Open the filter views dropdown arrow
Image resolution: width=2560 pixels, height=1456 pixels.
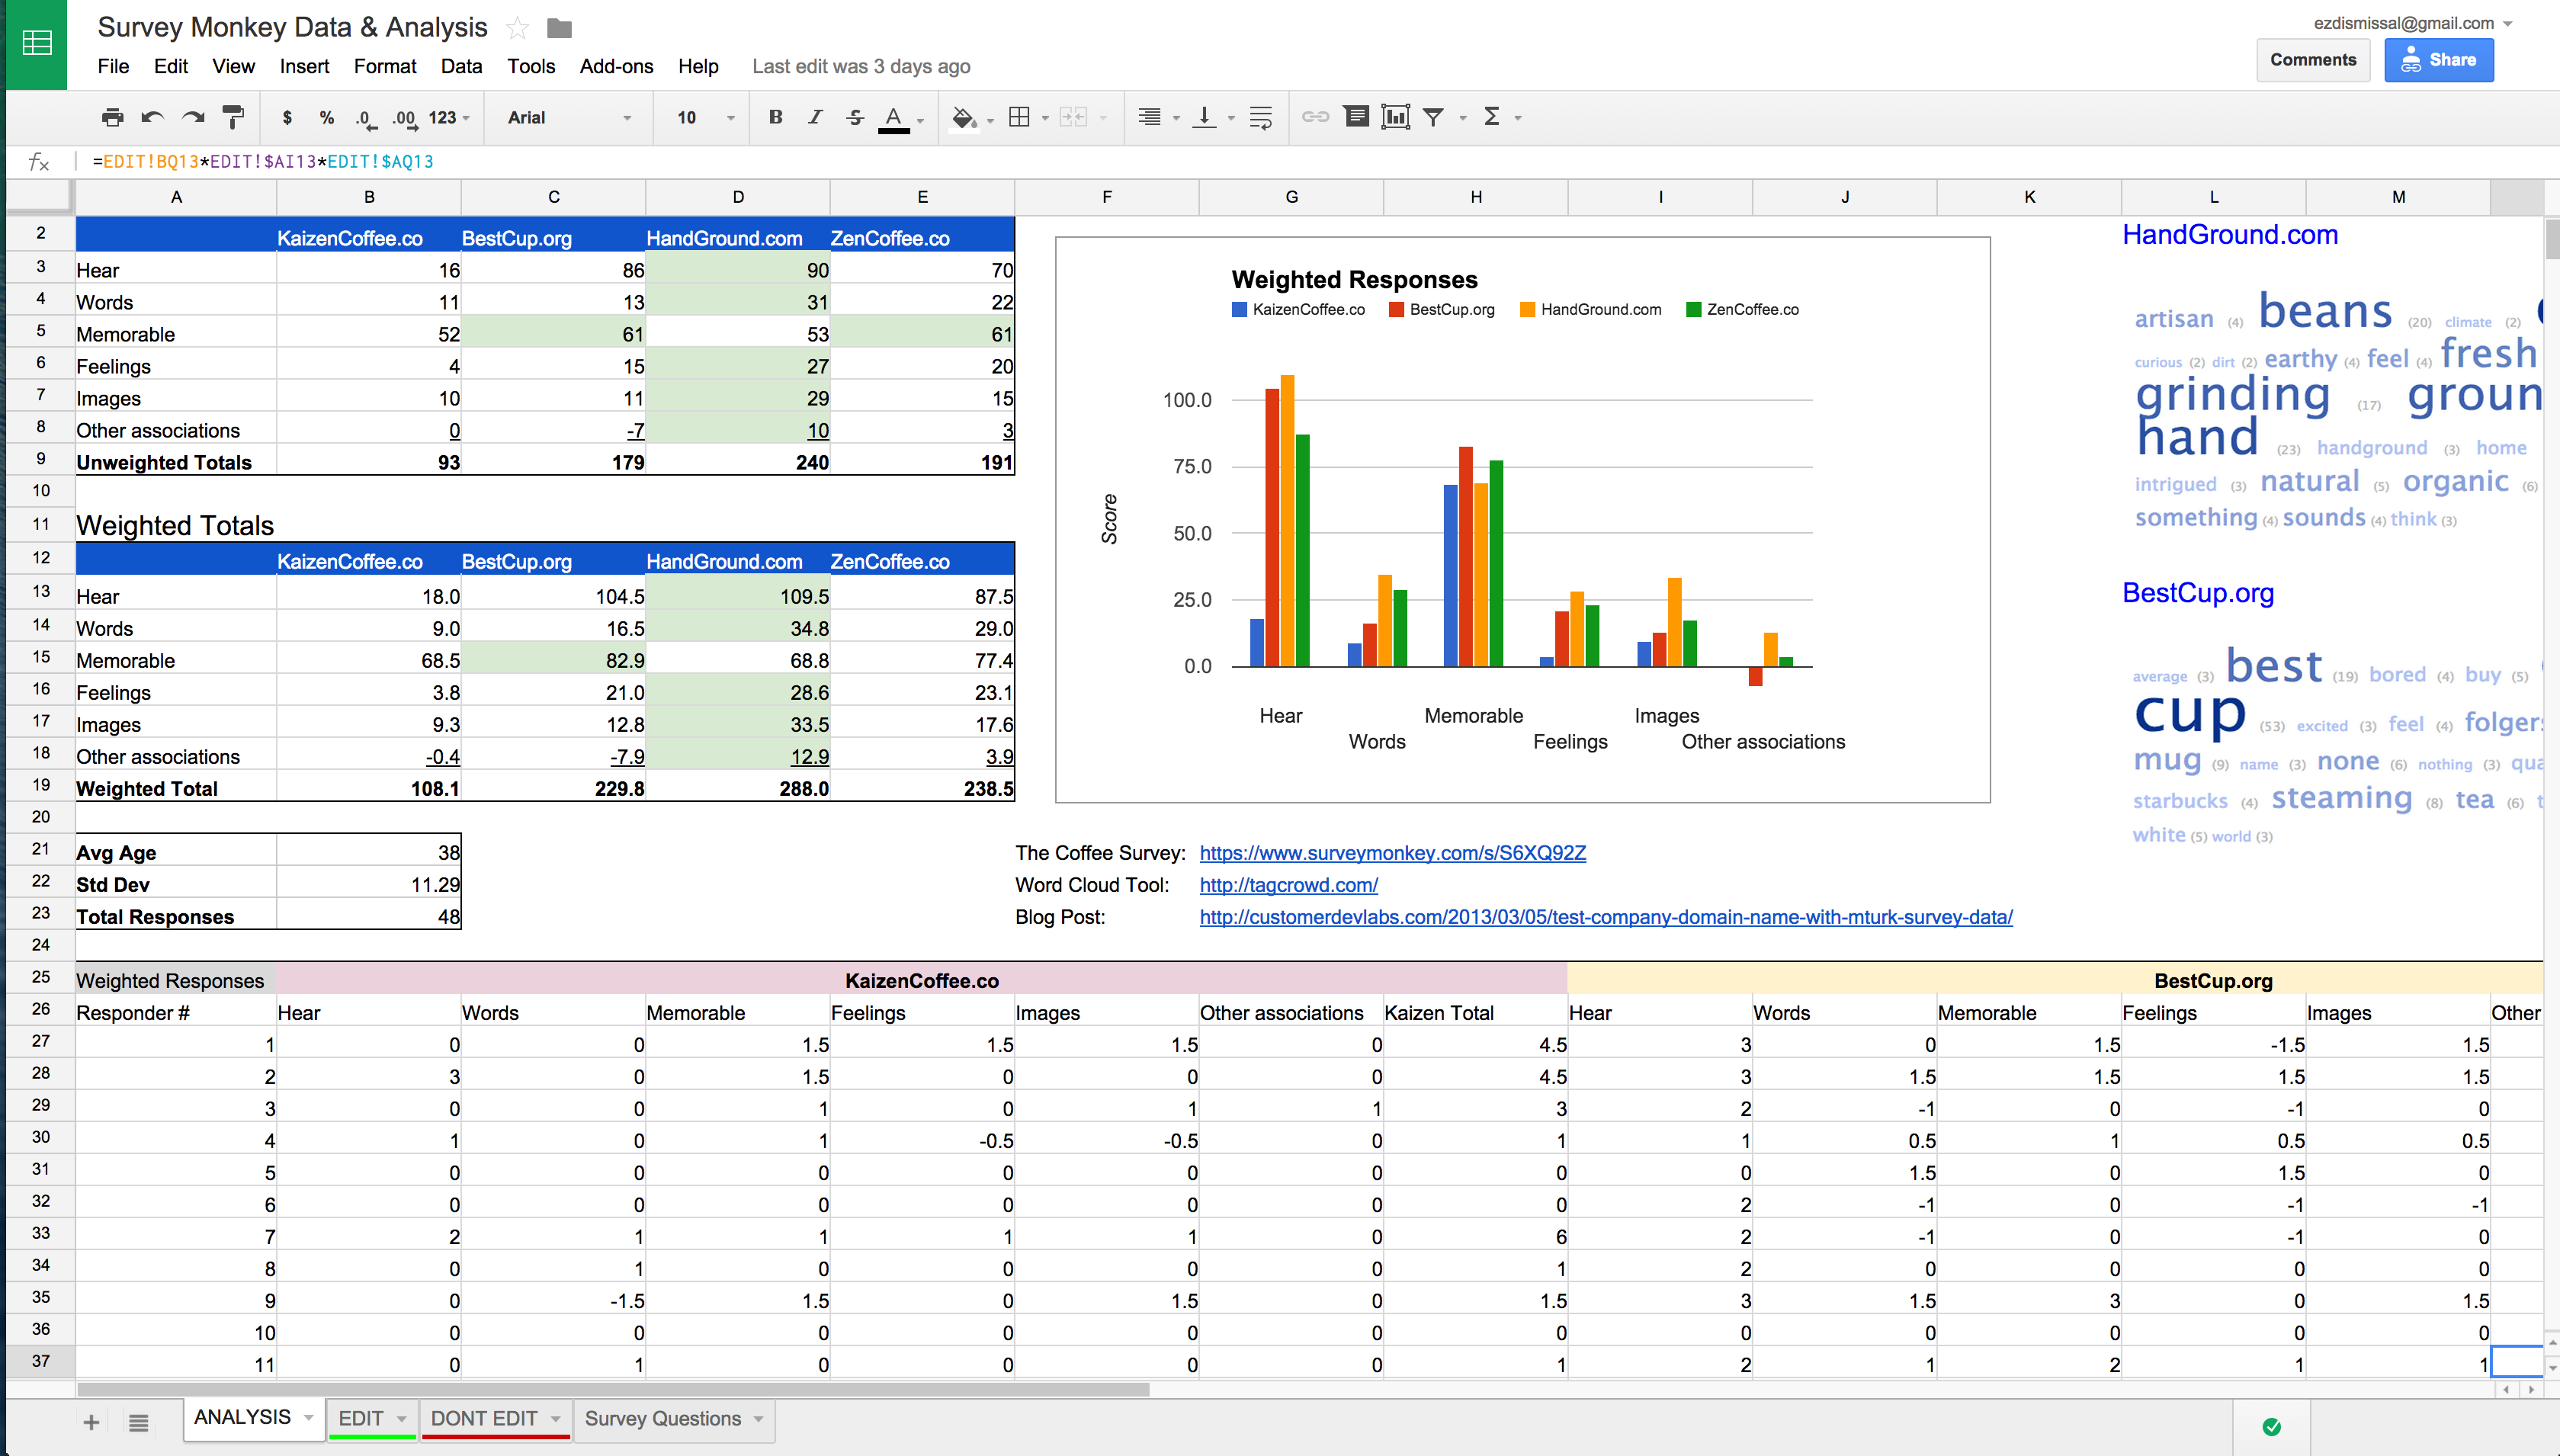coord(1462,118)
